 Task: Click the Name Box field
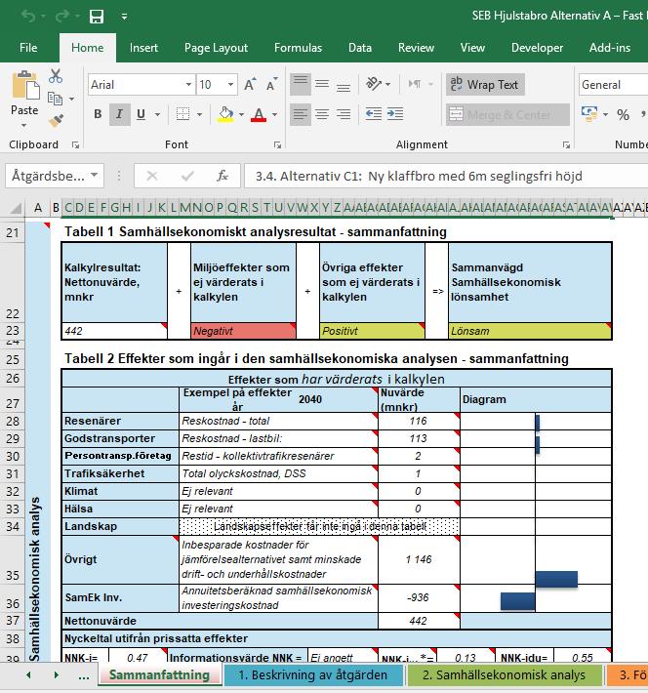click(55, 176)
